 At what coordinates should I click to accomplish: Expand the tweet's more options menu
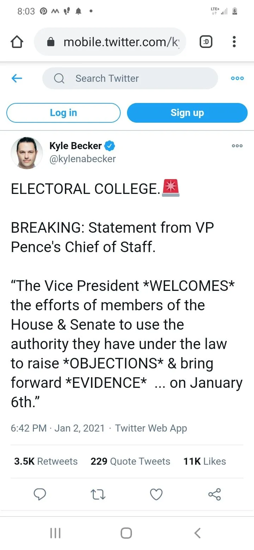coord(237,146)
